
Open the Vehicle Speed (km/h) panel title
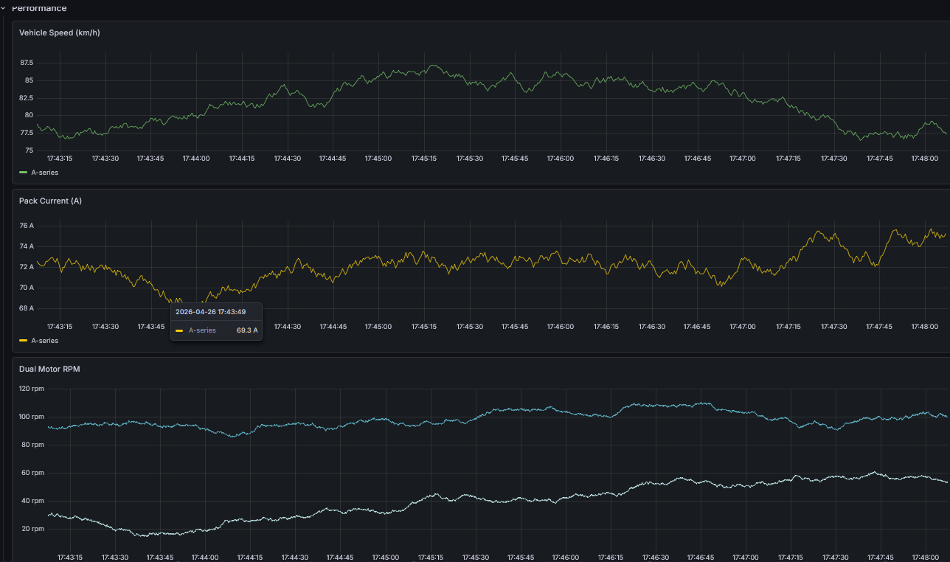59,32
